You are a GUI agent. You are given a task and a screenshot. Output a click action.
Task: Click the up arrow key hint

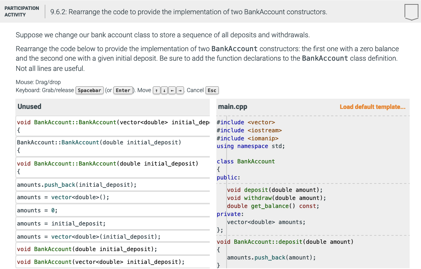point(157,91)
